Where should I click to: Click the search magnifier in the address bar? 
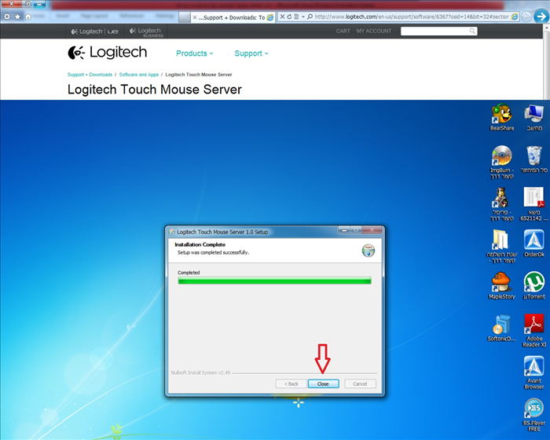[x=310, y=16]
